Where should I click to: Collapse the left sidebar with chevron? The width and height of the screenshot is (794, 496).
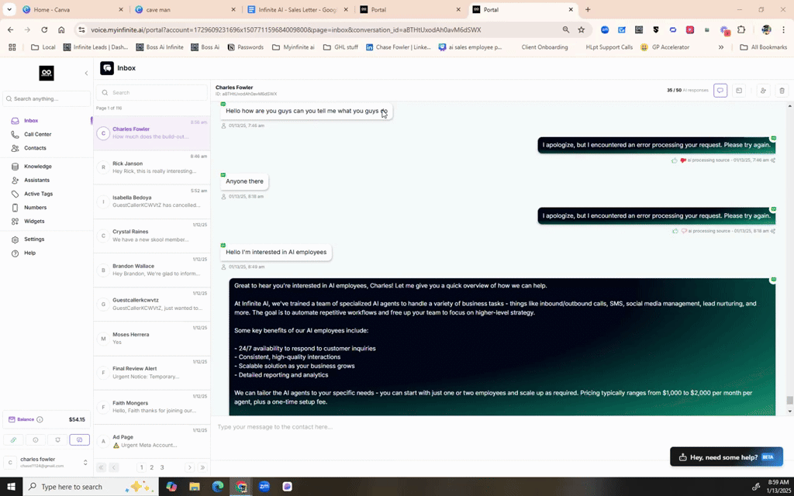pos(86,72)
